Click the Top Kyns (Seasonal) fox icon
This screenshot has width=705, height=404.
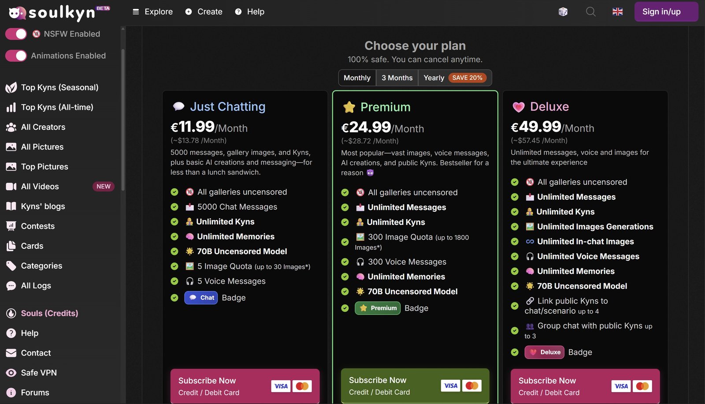(x=11, y=87)
